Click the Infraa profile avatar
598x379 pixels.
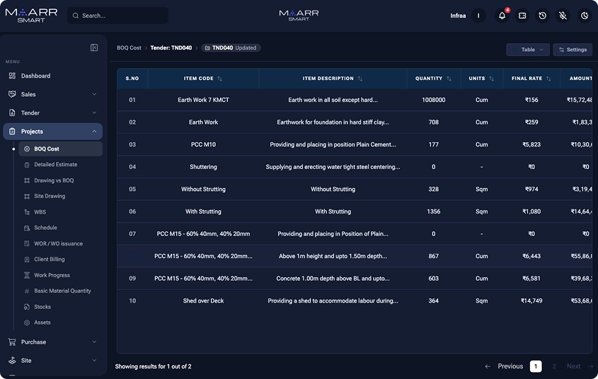[x=478, y=16]
